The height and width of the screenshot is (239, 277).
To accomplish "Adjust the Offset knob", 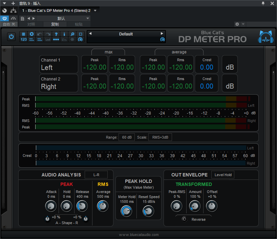I will 212,206.
